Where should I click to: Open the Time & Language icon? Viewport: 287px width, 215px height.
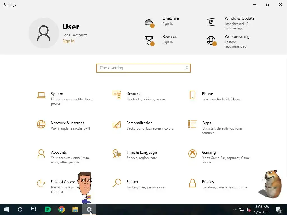tap(117, 154)
